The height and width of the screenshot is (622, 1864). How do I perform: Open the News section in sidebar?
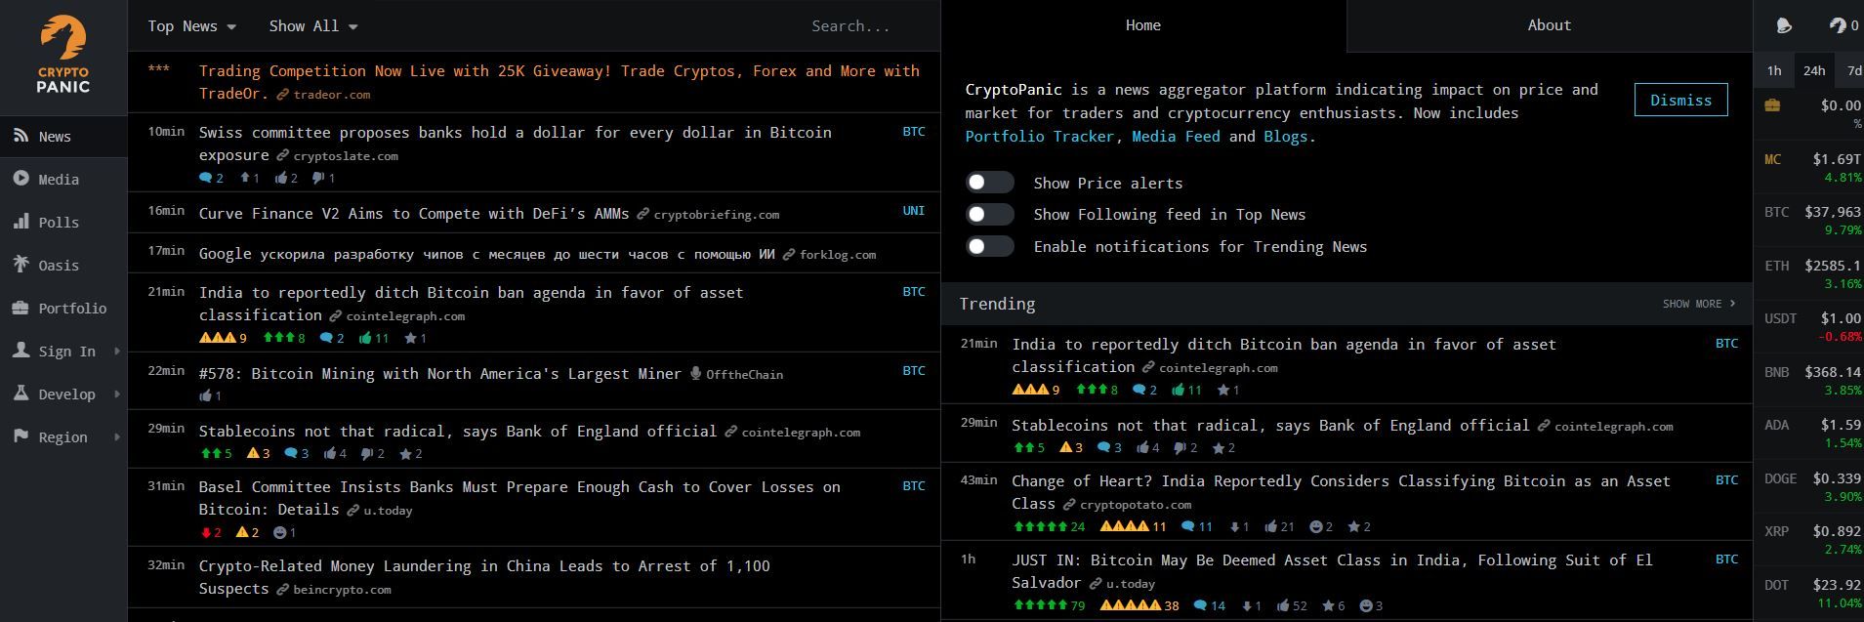point(63,137)
